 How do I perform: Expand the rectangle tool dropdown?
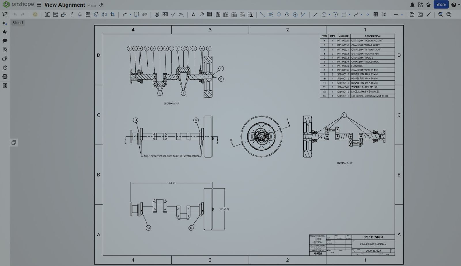coord(349,14)
